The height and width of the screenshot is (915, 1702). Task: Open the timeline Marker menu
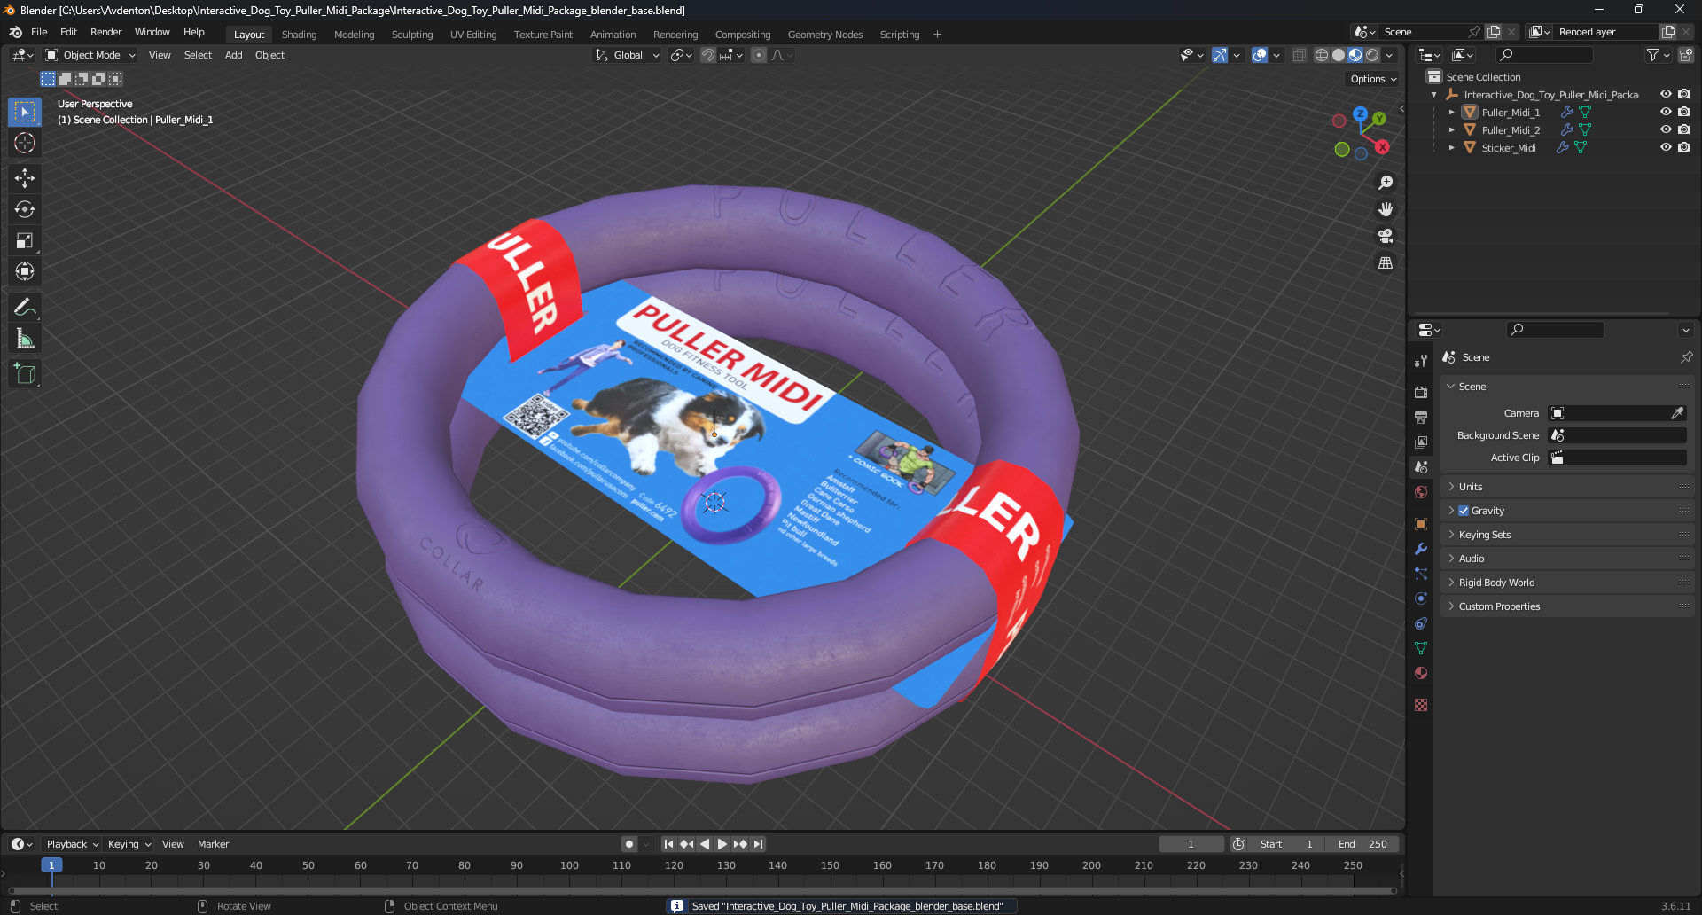click(x=213, y=844)
